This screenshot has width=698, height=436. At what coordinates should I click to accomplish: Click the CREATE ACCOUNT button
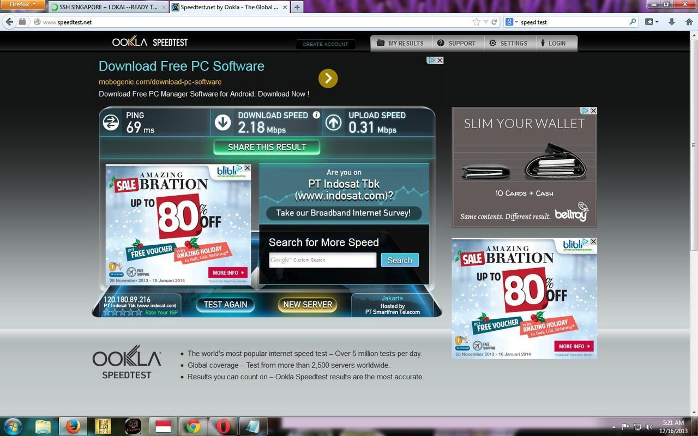tap(326, 44)
